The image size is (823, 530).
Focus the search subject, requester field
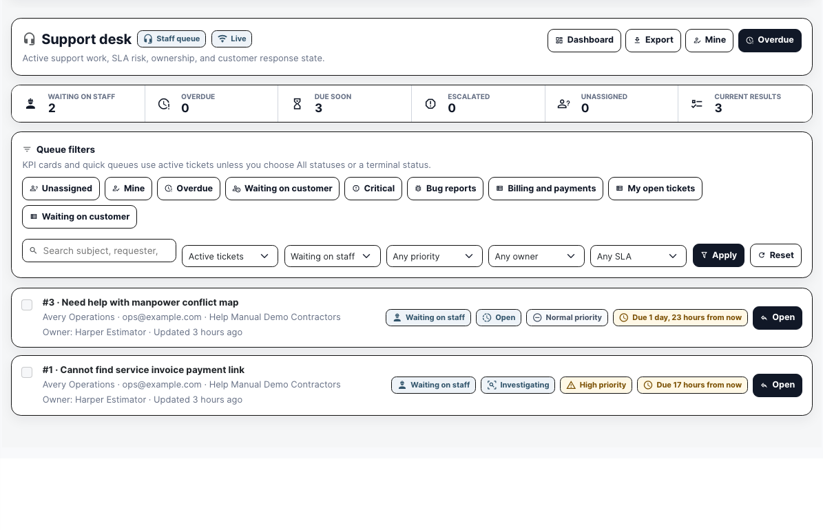point(99,251)
